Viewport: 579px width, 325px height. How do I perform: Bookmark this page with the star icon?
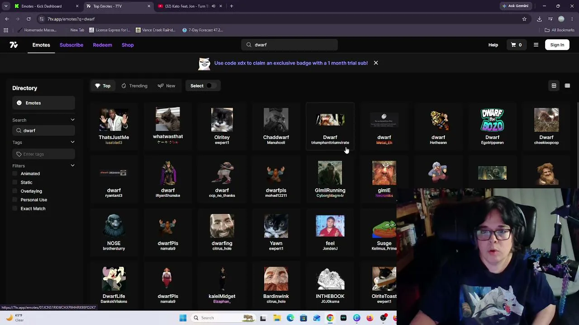(524, 19)
